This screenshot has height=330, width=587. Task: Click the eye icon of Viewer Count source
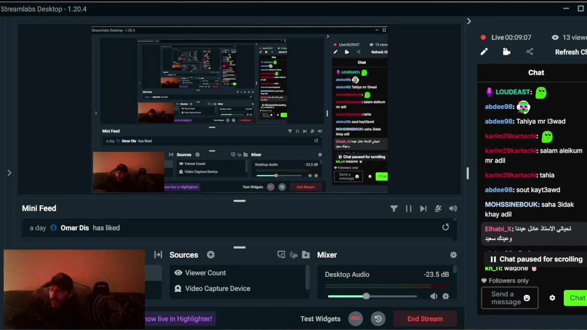click(178, 273)
